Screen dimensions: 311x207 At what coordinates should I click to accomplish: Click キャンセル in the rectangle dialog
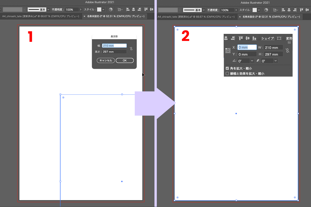(106, 61)
